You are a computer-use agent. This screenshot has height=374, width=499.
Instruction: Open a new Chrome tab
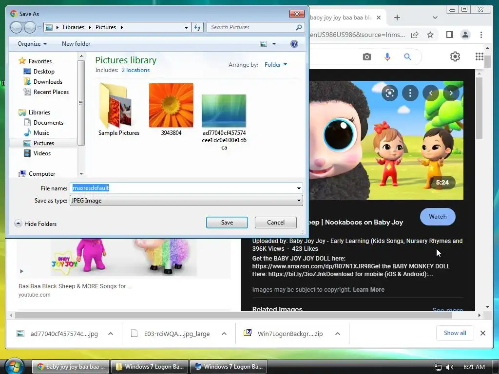[397, 18]
